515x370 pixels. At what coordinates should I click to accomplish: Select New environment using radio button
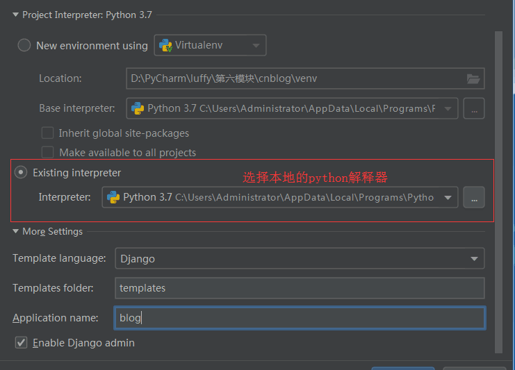click(24, 45)
